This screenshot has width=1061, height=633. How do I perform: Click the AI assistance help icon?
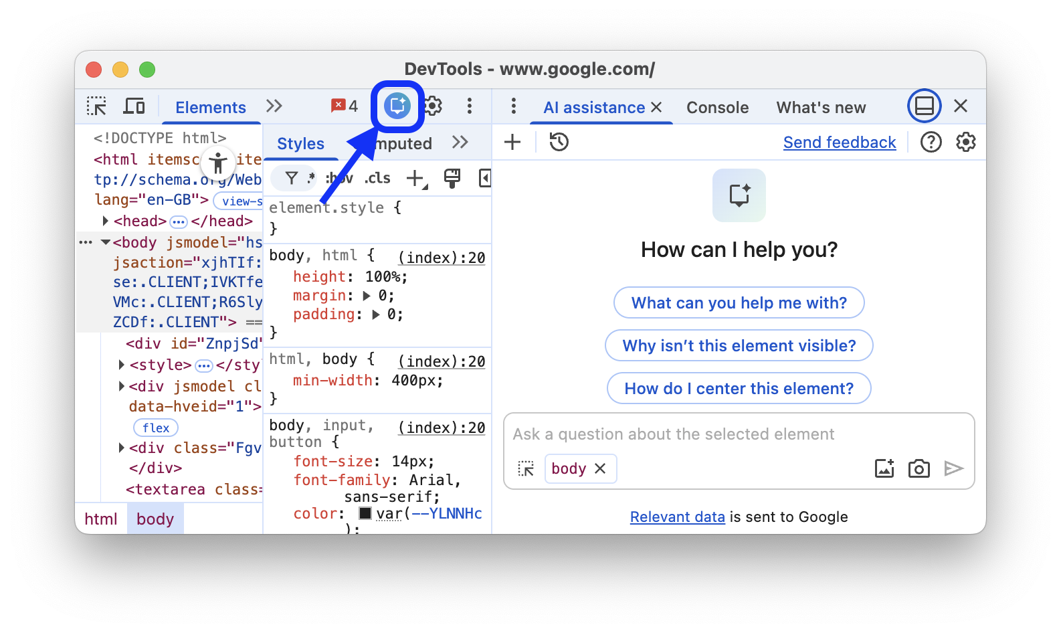931,142
